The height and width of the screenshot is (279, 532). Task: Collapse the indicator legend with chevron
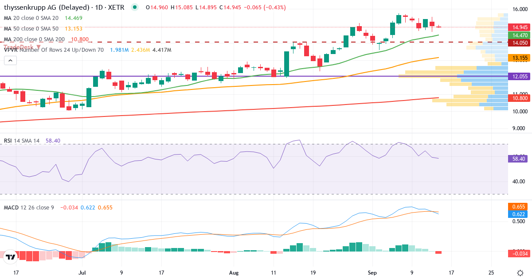[x=10, y=60]
